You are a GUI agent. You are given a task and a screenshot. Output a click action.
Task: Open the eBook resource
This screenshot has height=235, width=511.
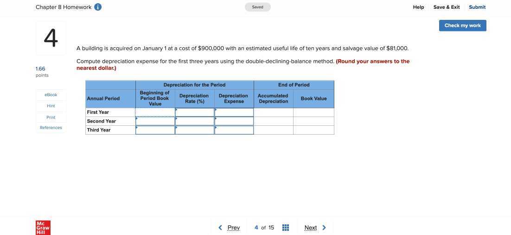[51, 95]
